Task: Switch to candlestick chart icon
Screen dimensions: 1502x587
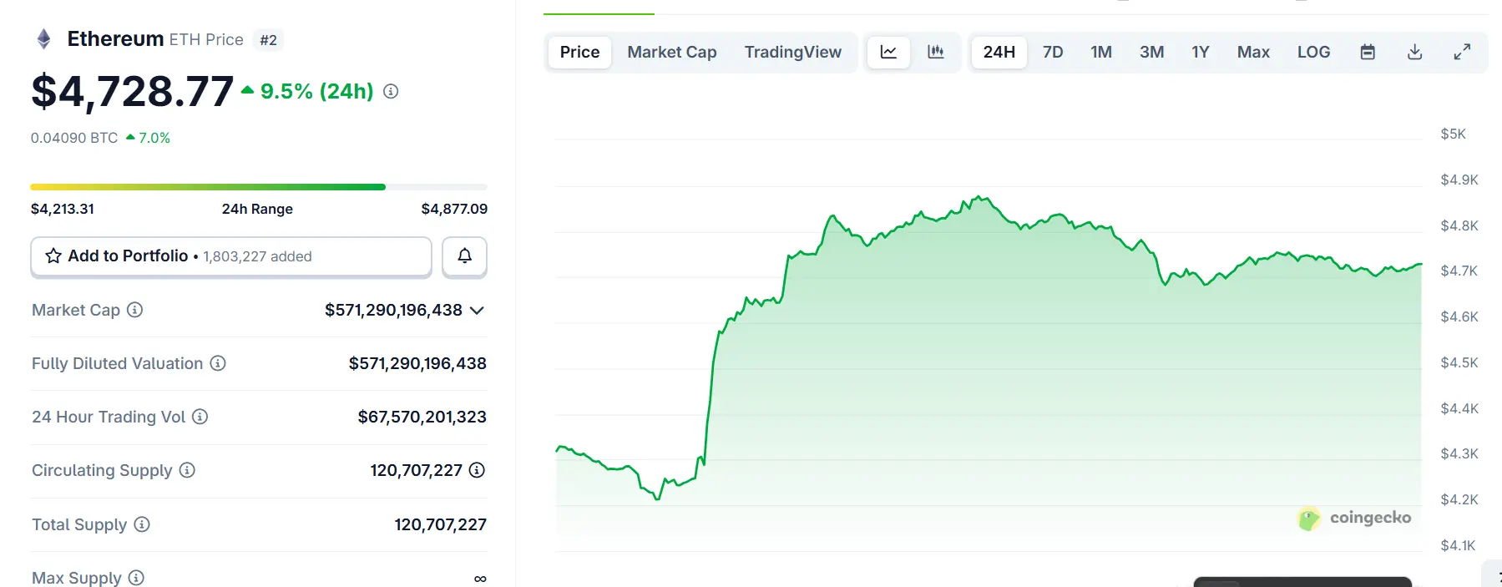Action: pyautogui.click(x=936, y=52)
